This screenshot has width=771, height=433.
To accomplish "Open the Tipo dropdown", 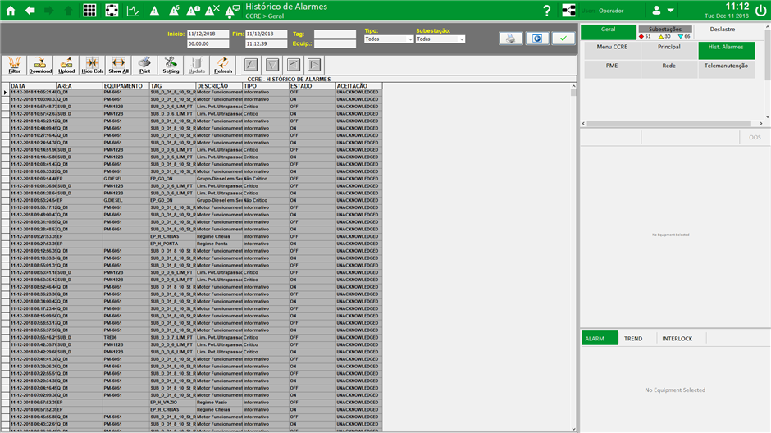I will (x=389, y=39).
